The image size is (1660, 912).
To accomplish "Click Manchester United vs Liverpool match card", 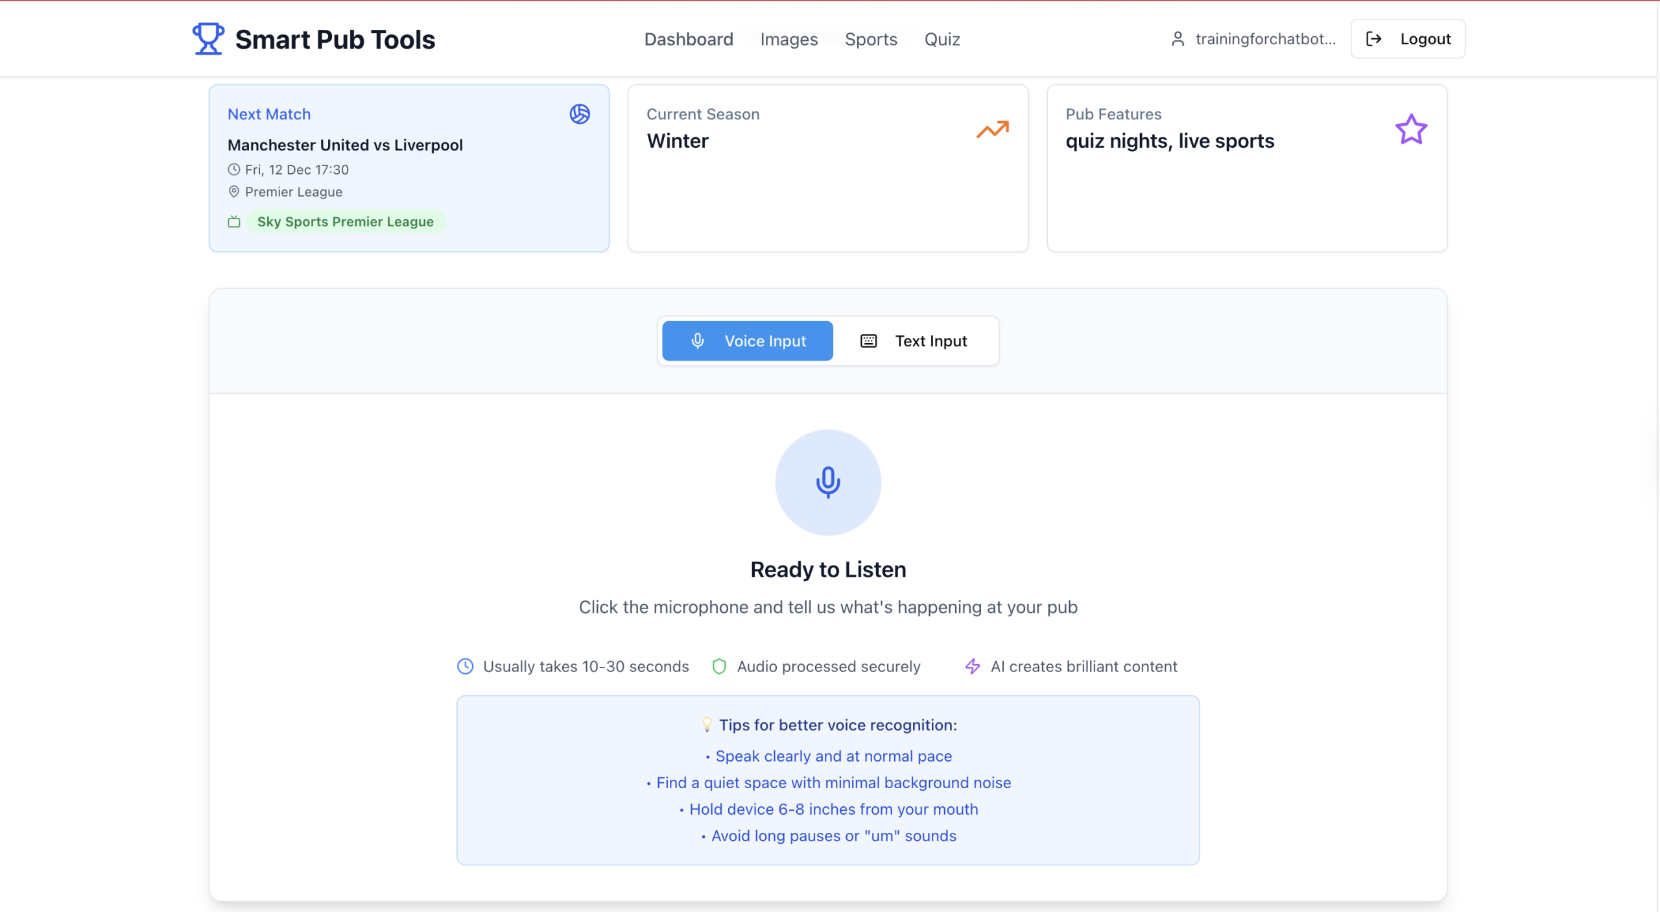I will pos(345,145).
